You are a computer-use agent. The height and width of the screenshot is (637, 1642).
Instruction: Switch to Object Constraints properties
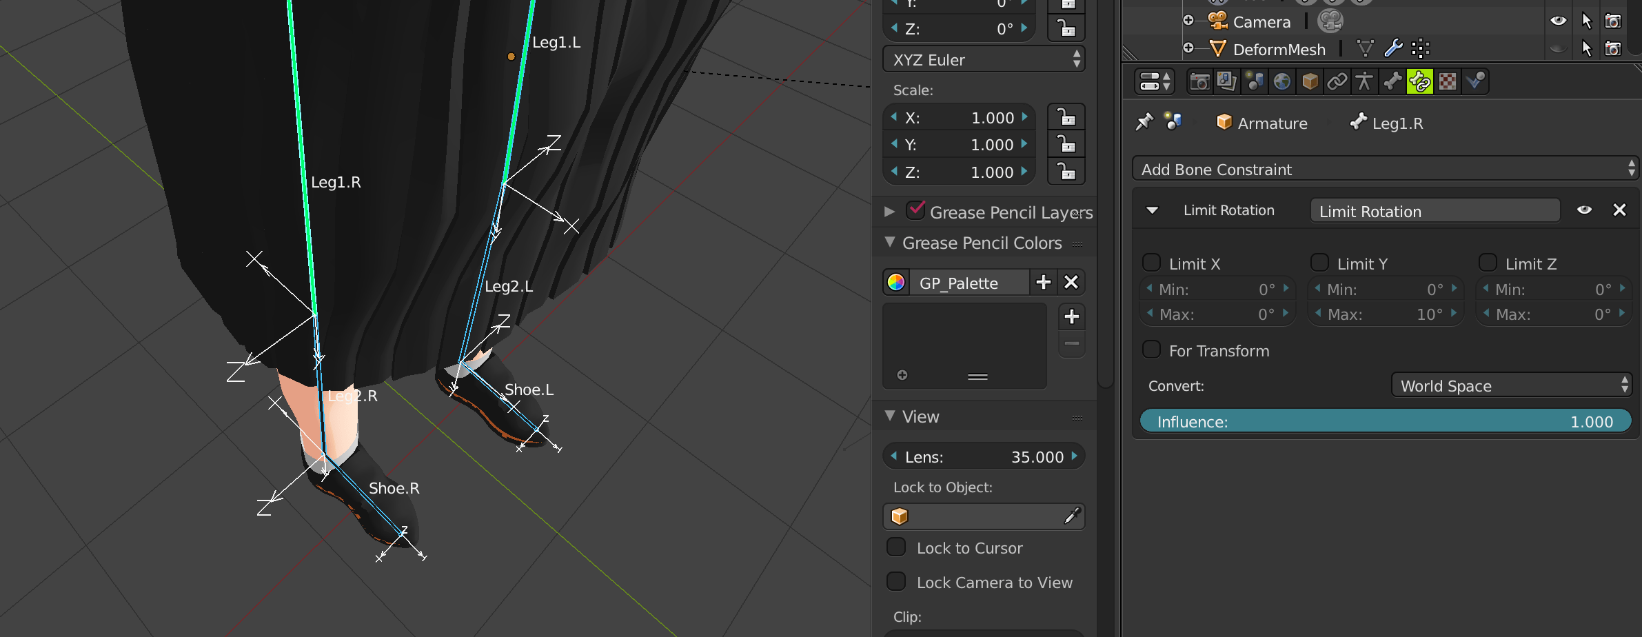(x=1337, y=81)
